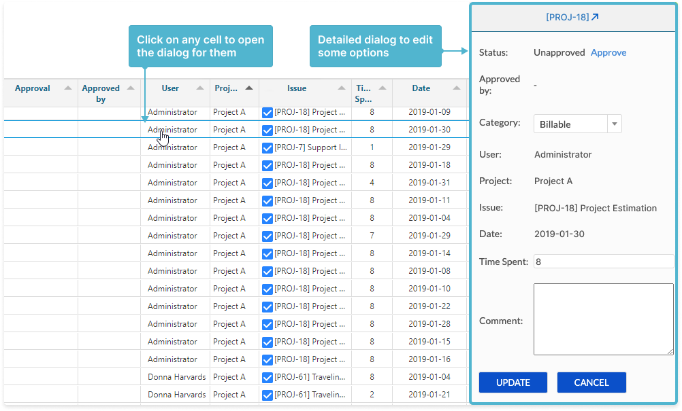Click the Project column sort arrow
Image resolution: width=682 pixels, height=411 pixels.
(249, 88)
